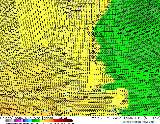Viewport: 160px width, 124px height.
Task: Pick the bright red swatch in the temperature legend
Action: 55,121
